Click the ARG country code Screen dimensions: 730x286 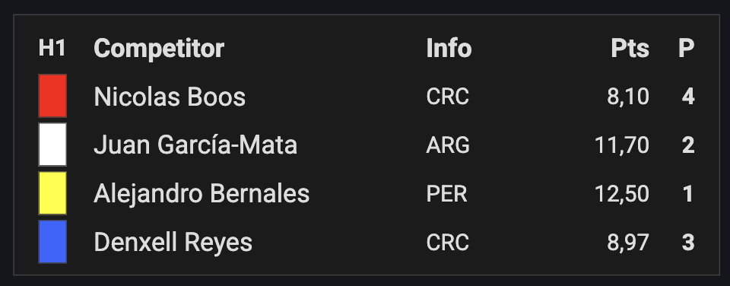click(448, 145)
